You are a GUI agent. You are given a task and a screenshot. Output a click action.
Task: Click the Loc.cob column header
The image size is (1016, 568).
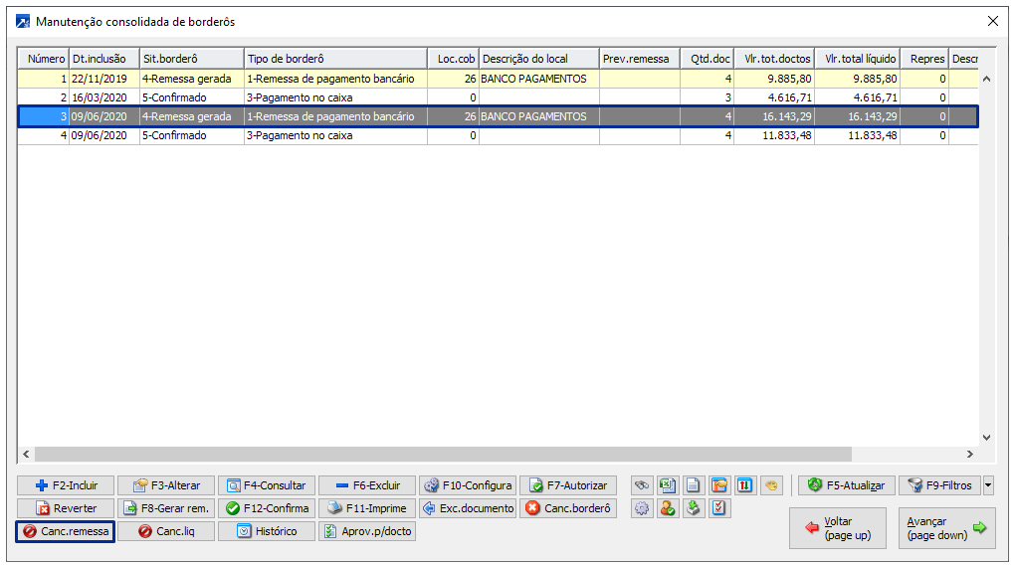coord(454,59)
